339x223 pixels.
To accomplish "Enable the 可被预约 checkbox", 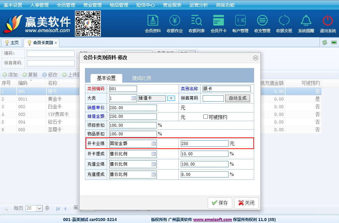I will click(205, 117).
